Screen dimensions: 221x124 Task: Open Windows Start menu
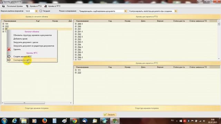click(x=4, y=121)
